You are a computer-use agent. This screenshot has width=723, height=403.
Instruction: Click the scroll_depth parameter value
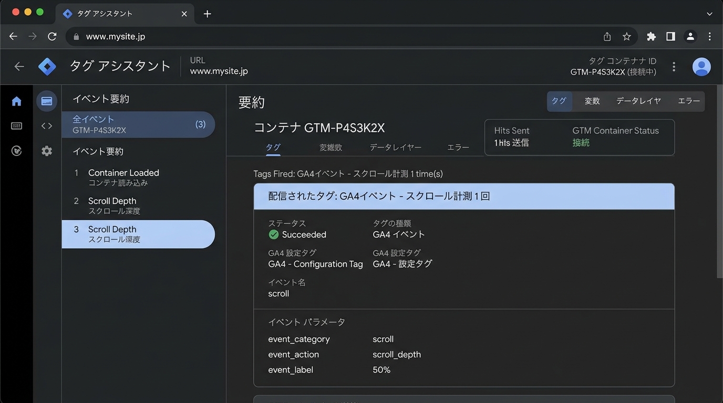397,354
